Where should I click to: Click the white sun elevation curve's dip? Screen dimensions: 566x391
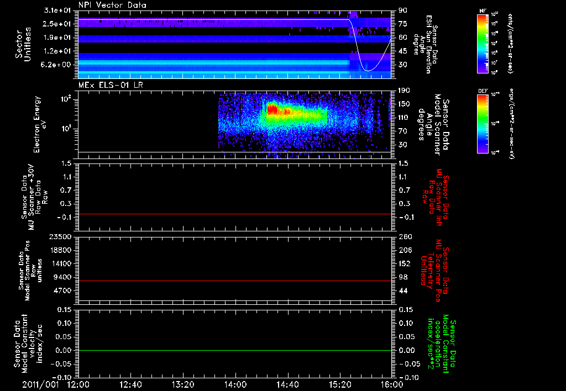[x=368, y=70]
